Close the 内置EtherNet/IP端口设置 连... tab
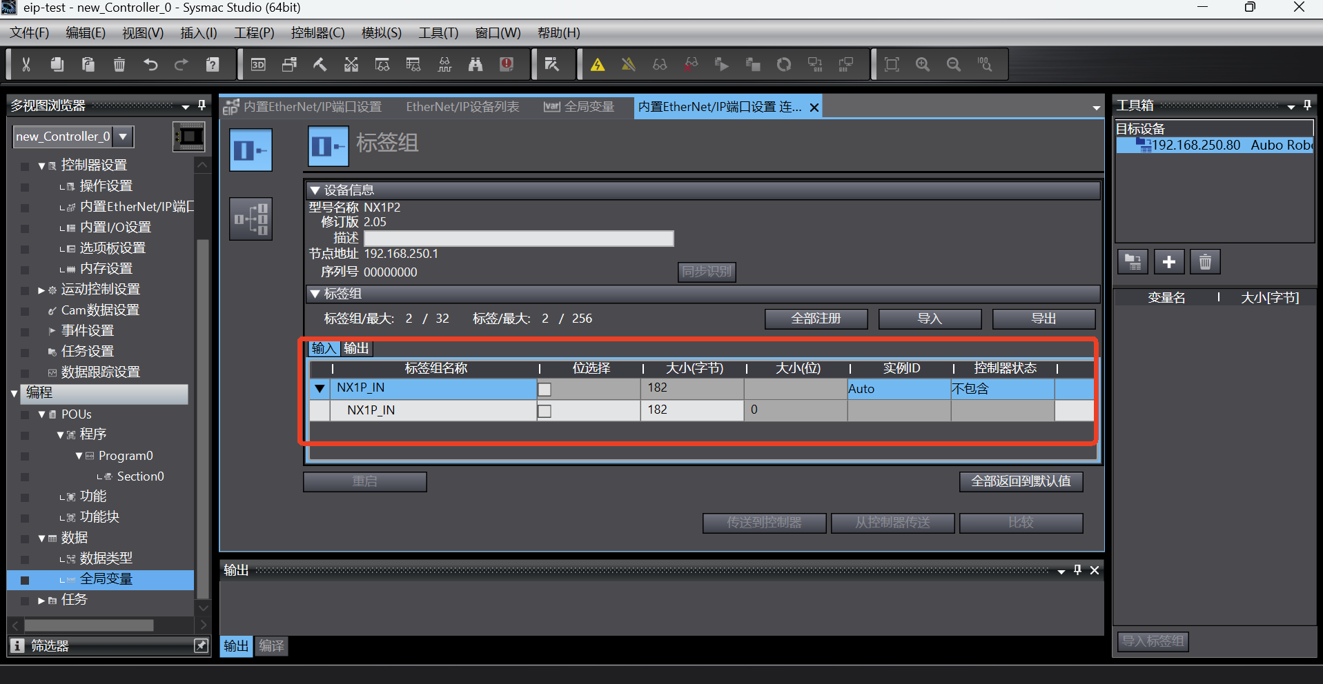The width and height of the screenshot is (1323, 684). (x=814, y=108)
